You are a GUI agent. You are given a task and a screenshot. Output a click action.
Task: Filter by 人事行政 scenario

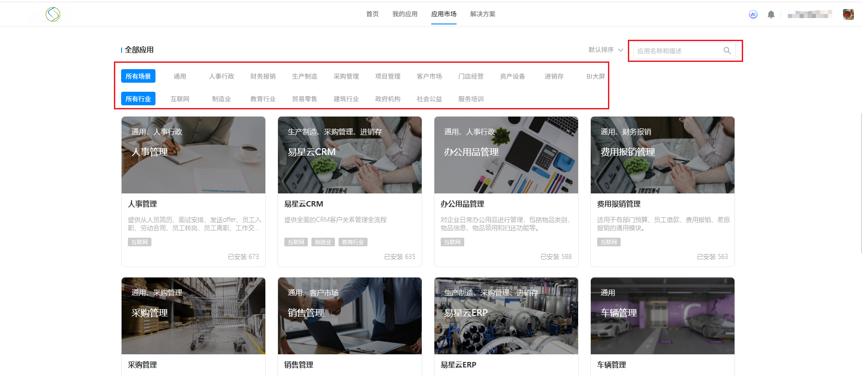point(221,76)
